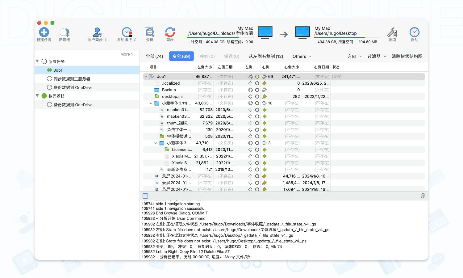Toggle auto-run (自动运行) clock icon
This screenshot has width=463, height=278.
[x=127, y=32]
